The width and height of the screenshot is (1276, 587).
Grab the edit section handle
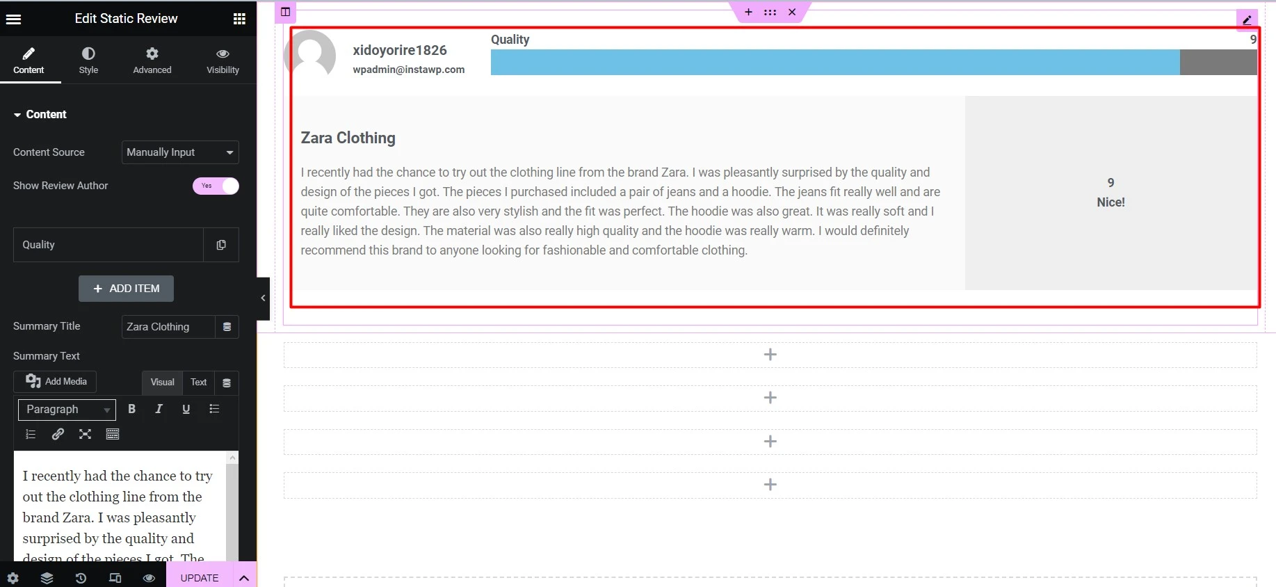(770, 12)
